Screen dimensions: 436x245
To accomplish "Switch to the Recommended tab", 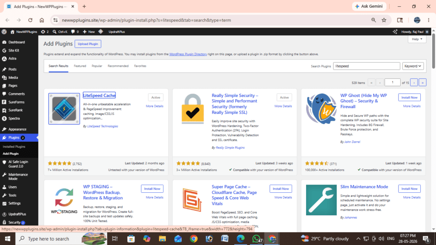I will tap(118, 66).
